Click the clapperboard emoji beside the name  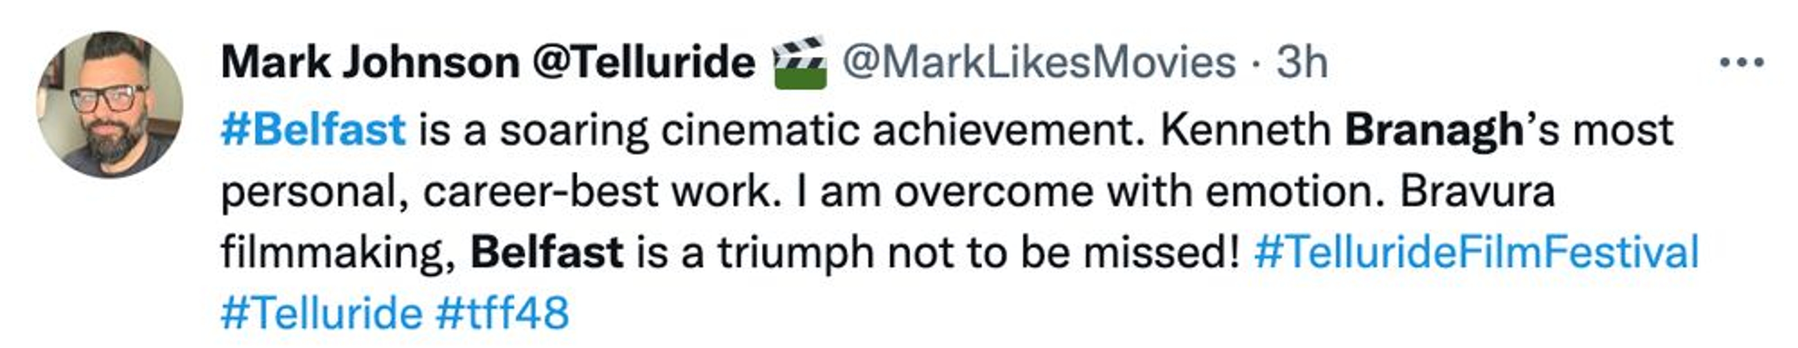(x=799, y=63)
